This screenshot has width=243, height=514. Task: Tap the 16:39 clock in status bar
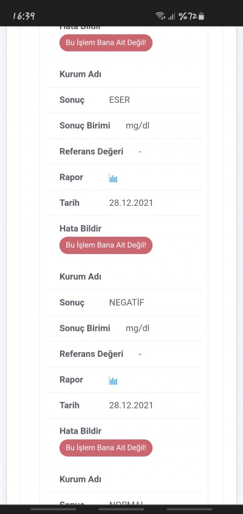(x=24, y=16)
